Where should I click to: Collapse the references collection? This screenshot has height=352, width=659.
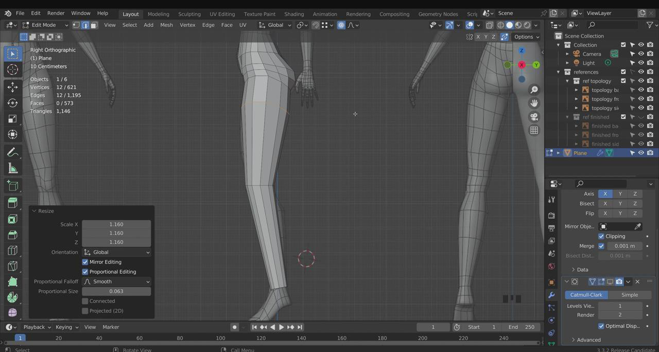(x=559, y=72)
